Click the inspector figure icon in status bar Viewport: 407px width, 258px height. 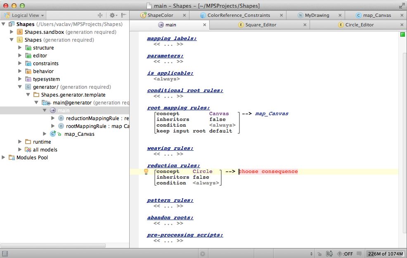coord(330,254)
